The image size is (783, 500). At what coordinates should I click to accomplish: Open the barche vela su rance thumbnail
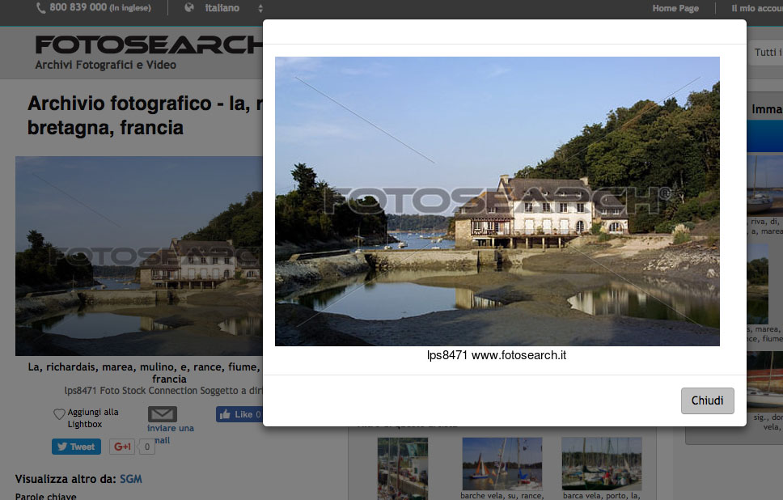(502, 464)
